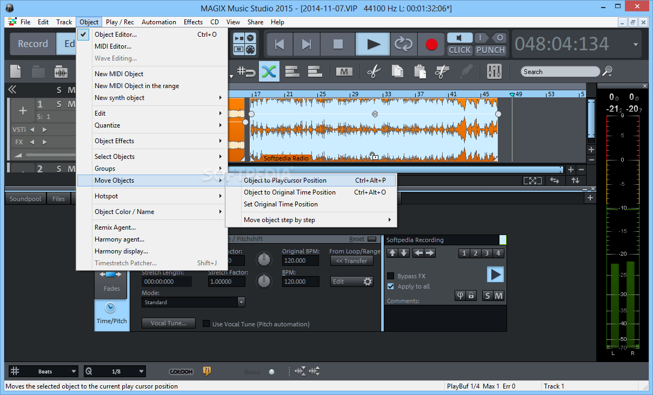
Task: Click the crossfade X icon
Action: point(269,71)
